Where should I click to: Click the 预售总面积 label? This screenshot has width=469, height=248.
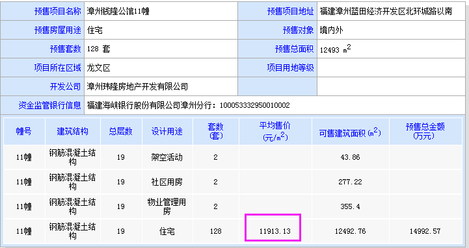click(x=294, y=49)
